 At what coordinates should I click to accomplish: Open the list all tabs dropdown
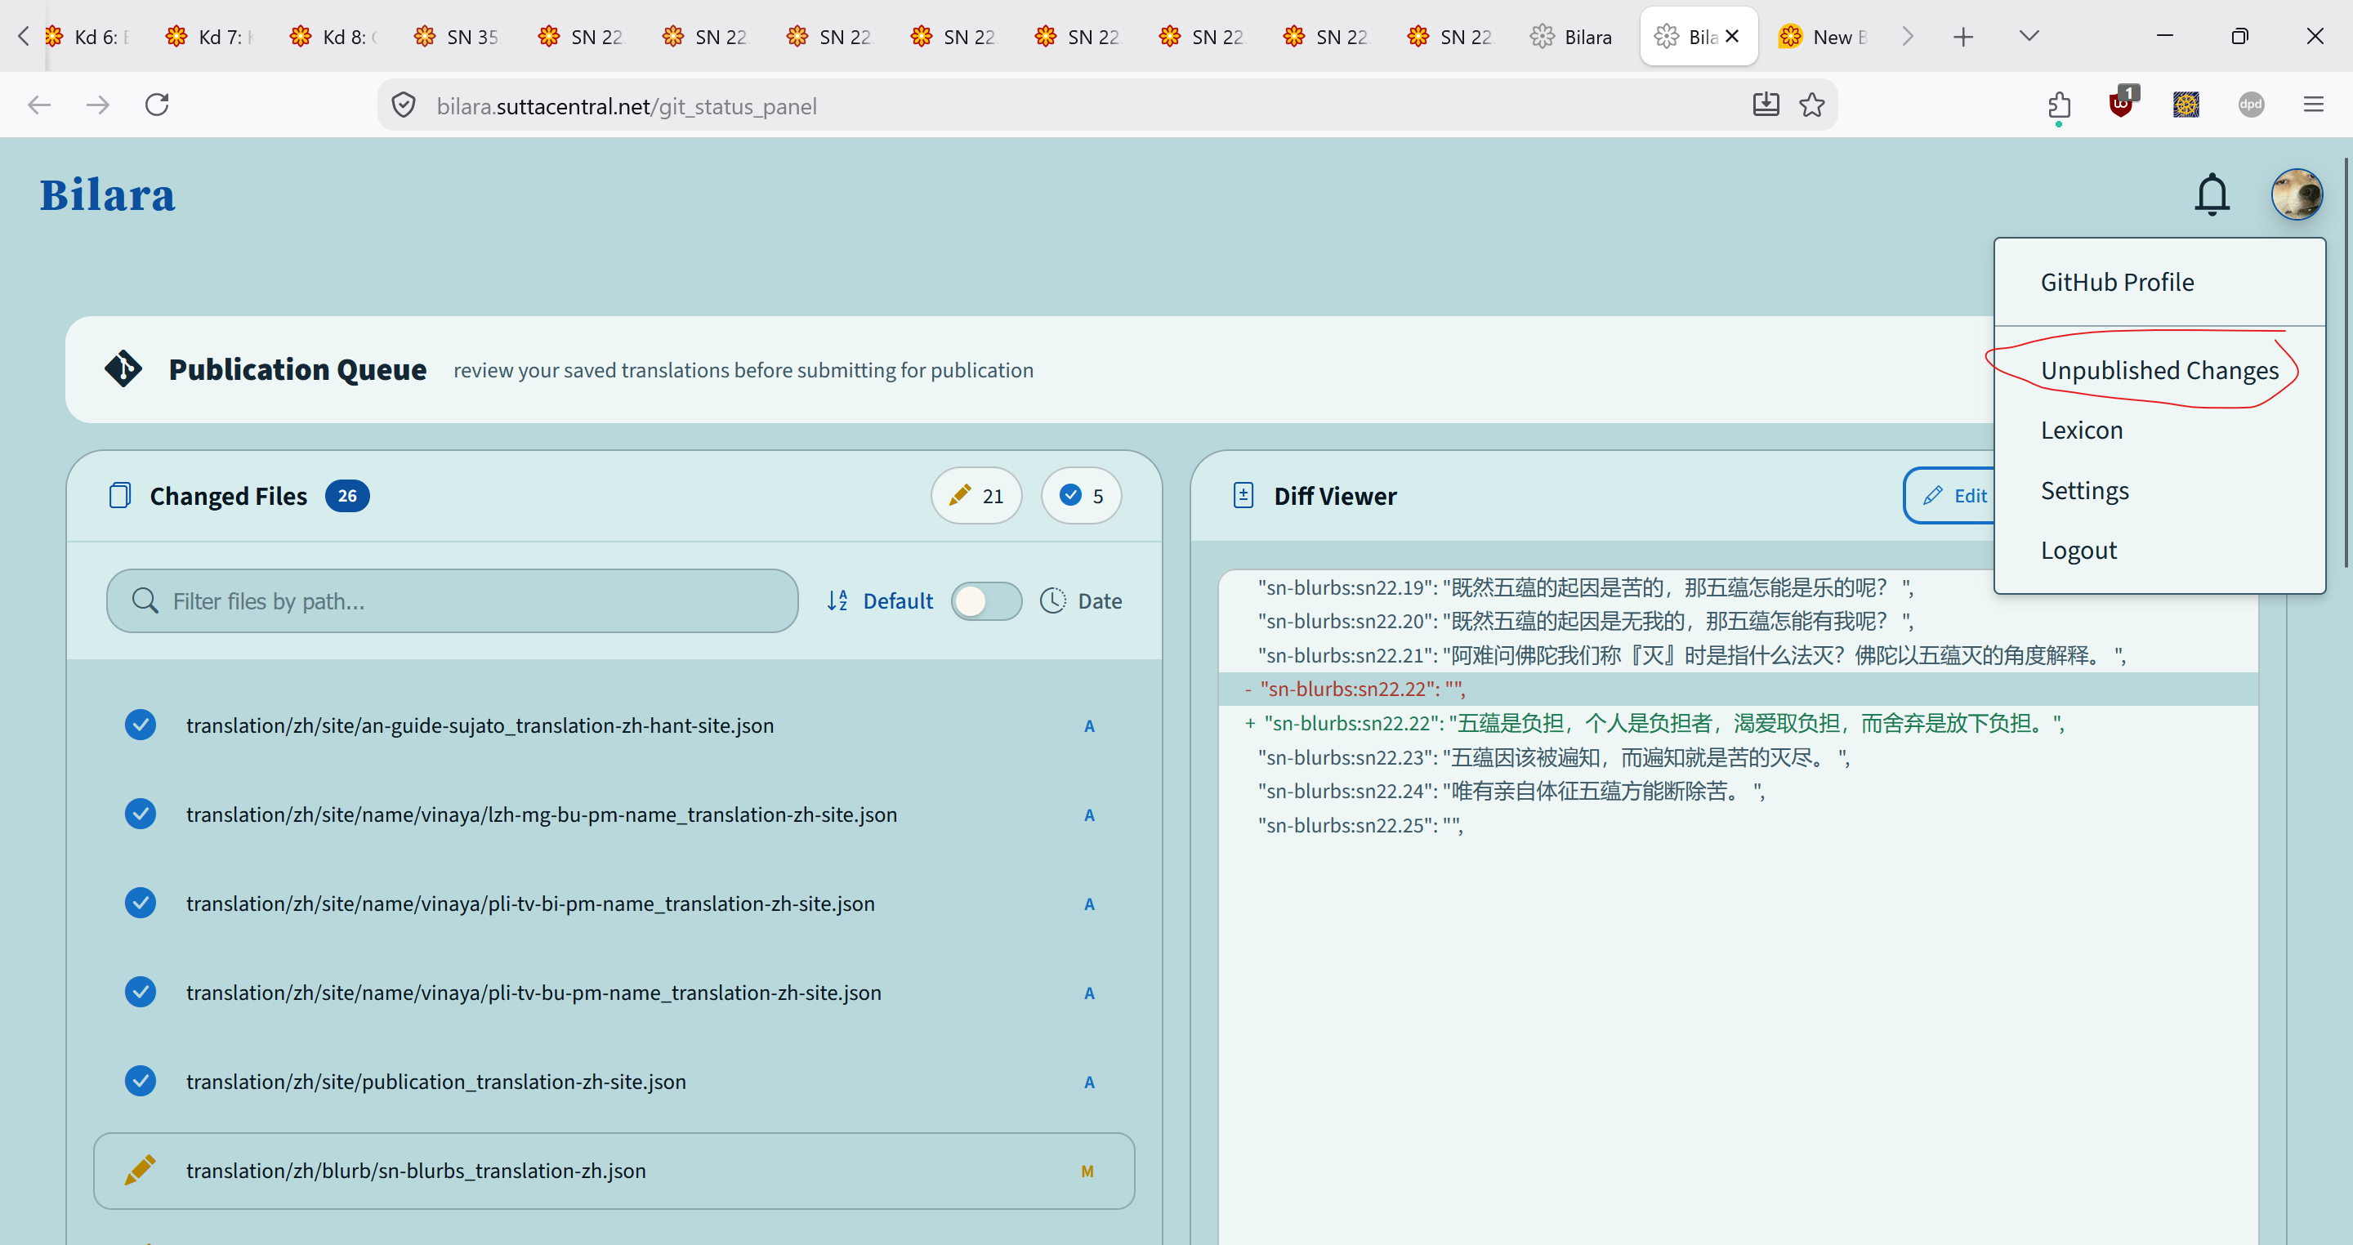click(x=2029, y=37)
